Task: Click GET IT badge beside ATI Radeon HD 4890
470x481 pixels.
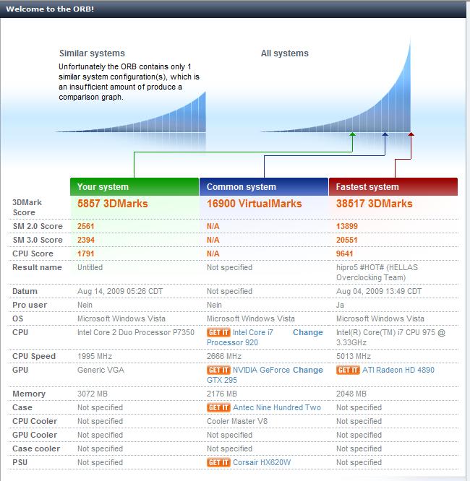Action: [x=348, y=370]
